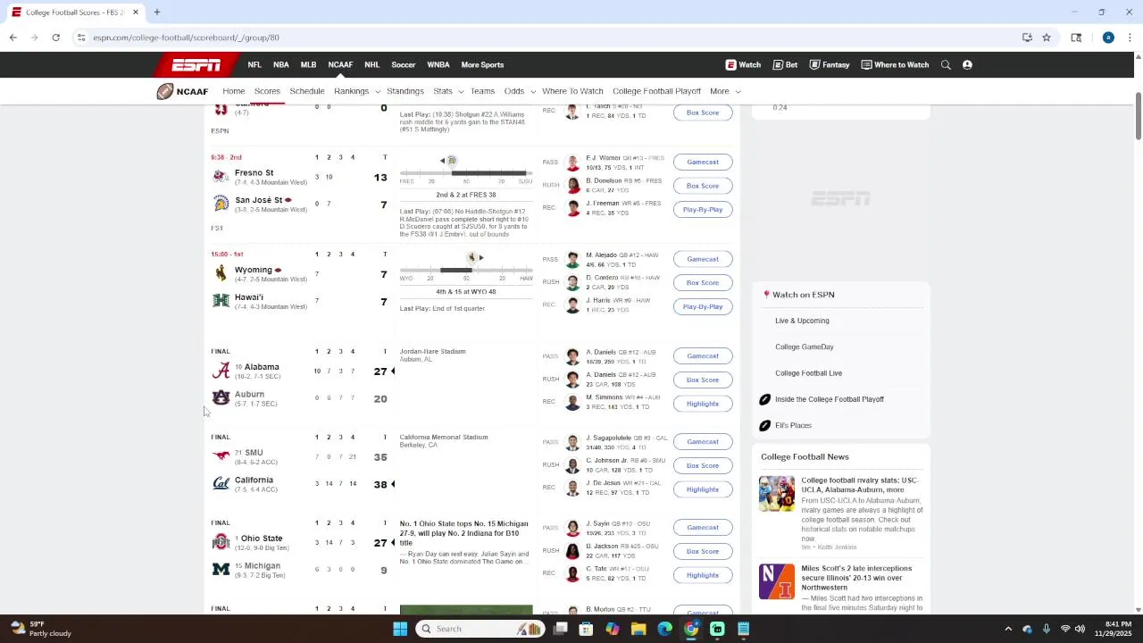Open the Eli's Places link
This screenshot has width=1143, height=643.
793,425
